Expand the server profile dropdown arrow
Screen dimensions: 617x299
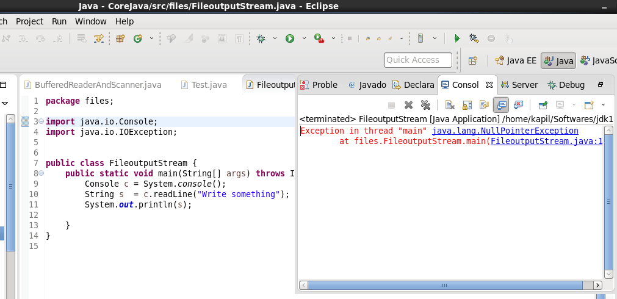435,38
